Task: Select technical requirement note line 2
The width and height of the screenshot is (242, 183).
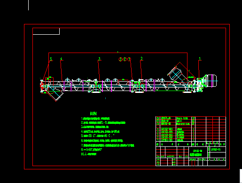Action: [x=103, y=123]
